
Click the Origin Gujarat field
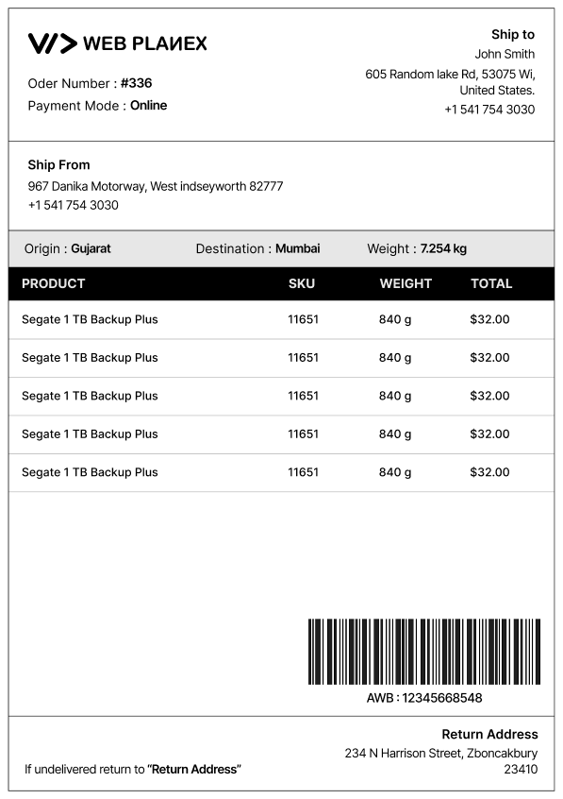(68, 248)
